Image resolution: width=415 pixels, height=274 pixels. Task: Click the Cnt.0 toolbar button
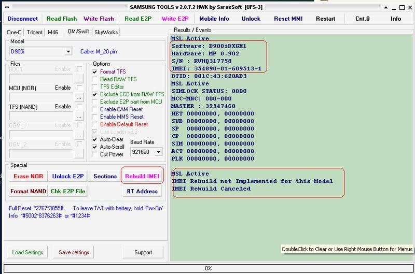362,19
